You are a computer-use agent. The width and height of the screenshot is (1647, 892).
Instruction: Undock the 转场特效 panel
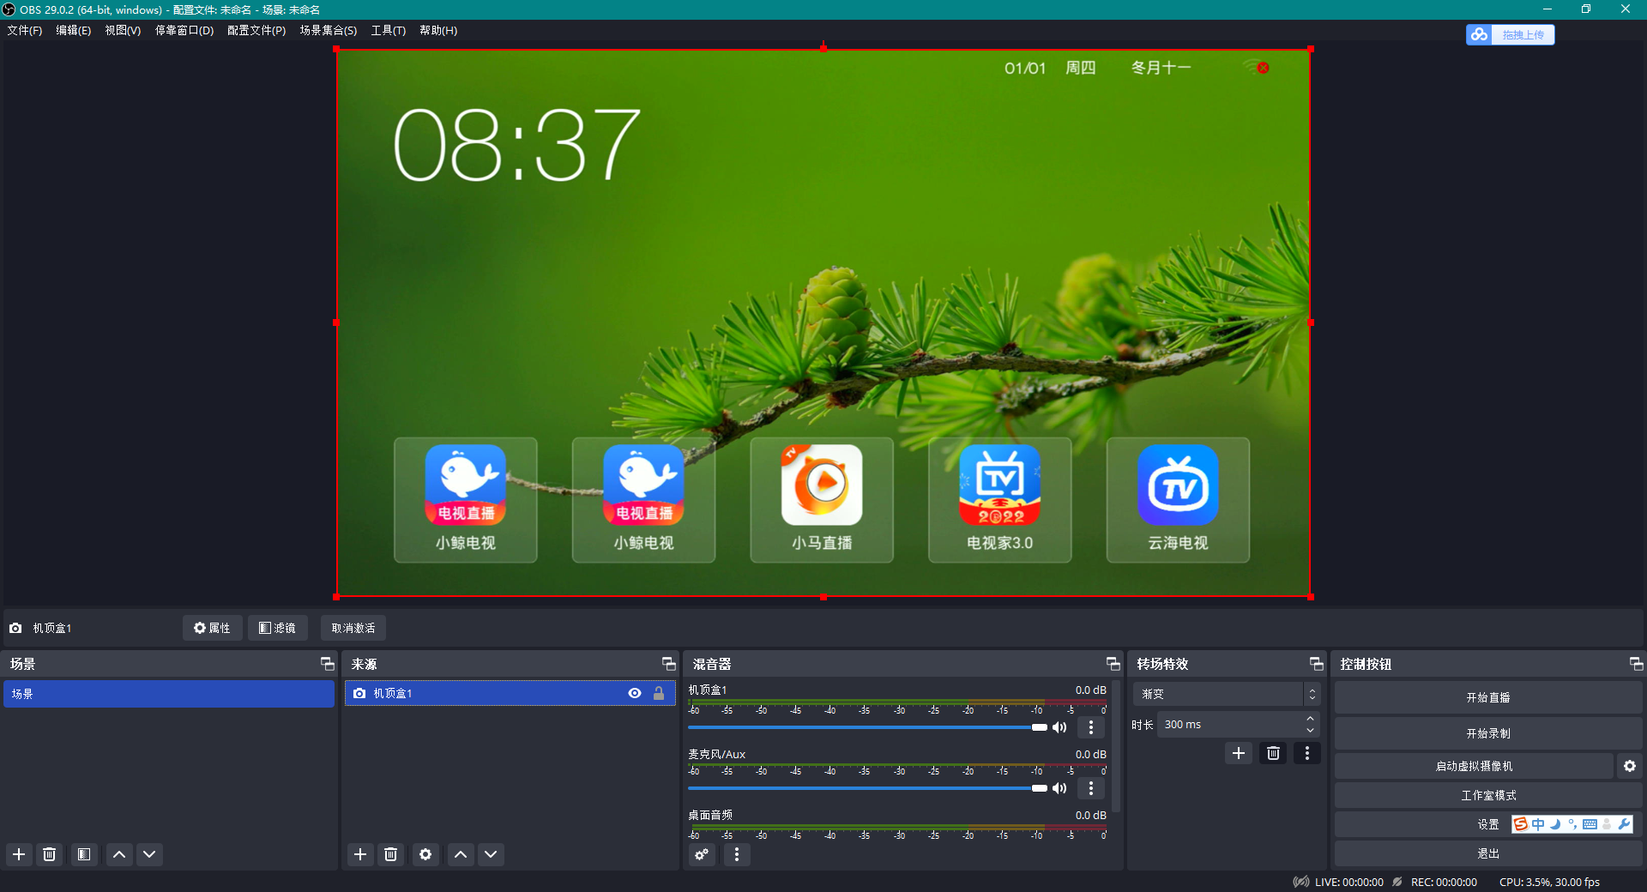pyautogui.click(x=1316, y=664)
